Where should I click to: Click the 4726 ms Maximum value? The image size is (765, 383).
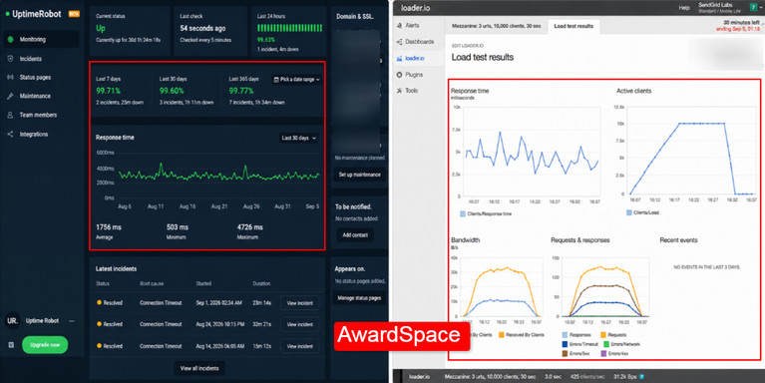tap(249, 227)
